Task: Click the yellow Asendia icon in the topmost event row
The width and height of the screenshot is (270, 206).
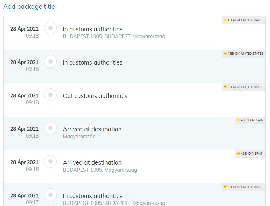Action: coord(225,20)
